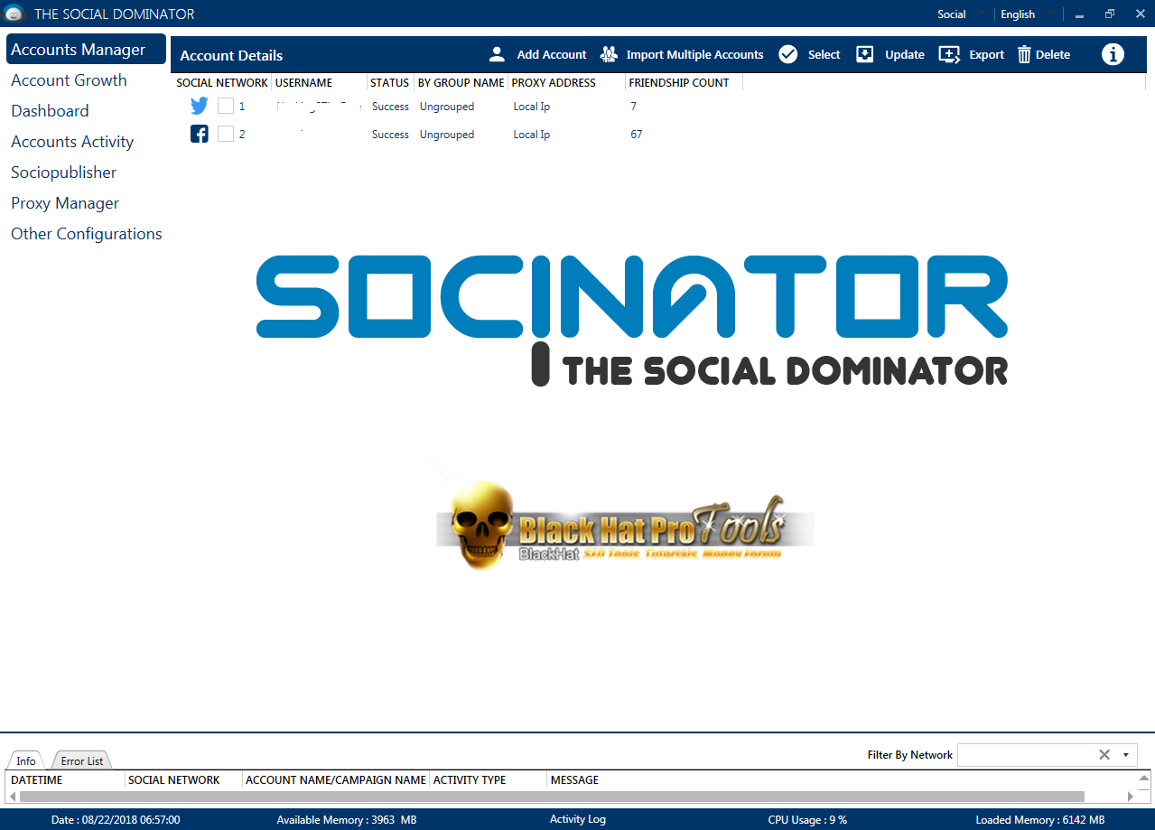The image size is (1155, 830).
Task: Click the Export button label
Action: click(x=987, y=54)
